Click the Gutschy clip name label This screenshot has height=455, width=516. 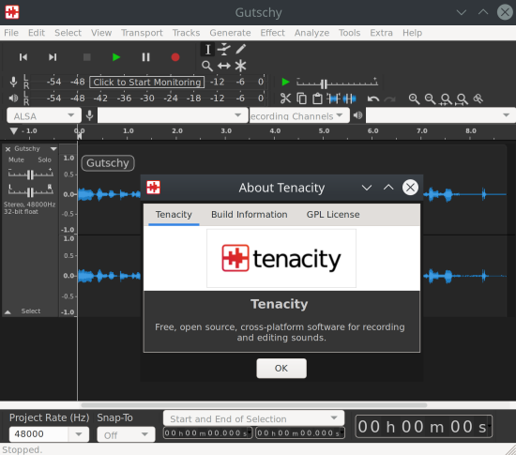(108, 163)
